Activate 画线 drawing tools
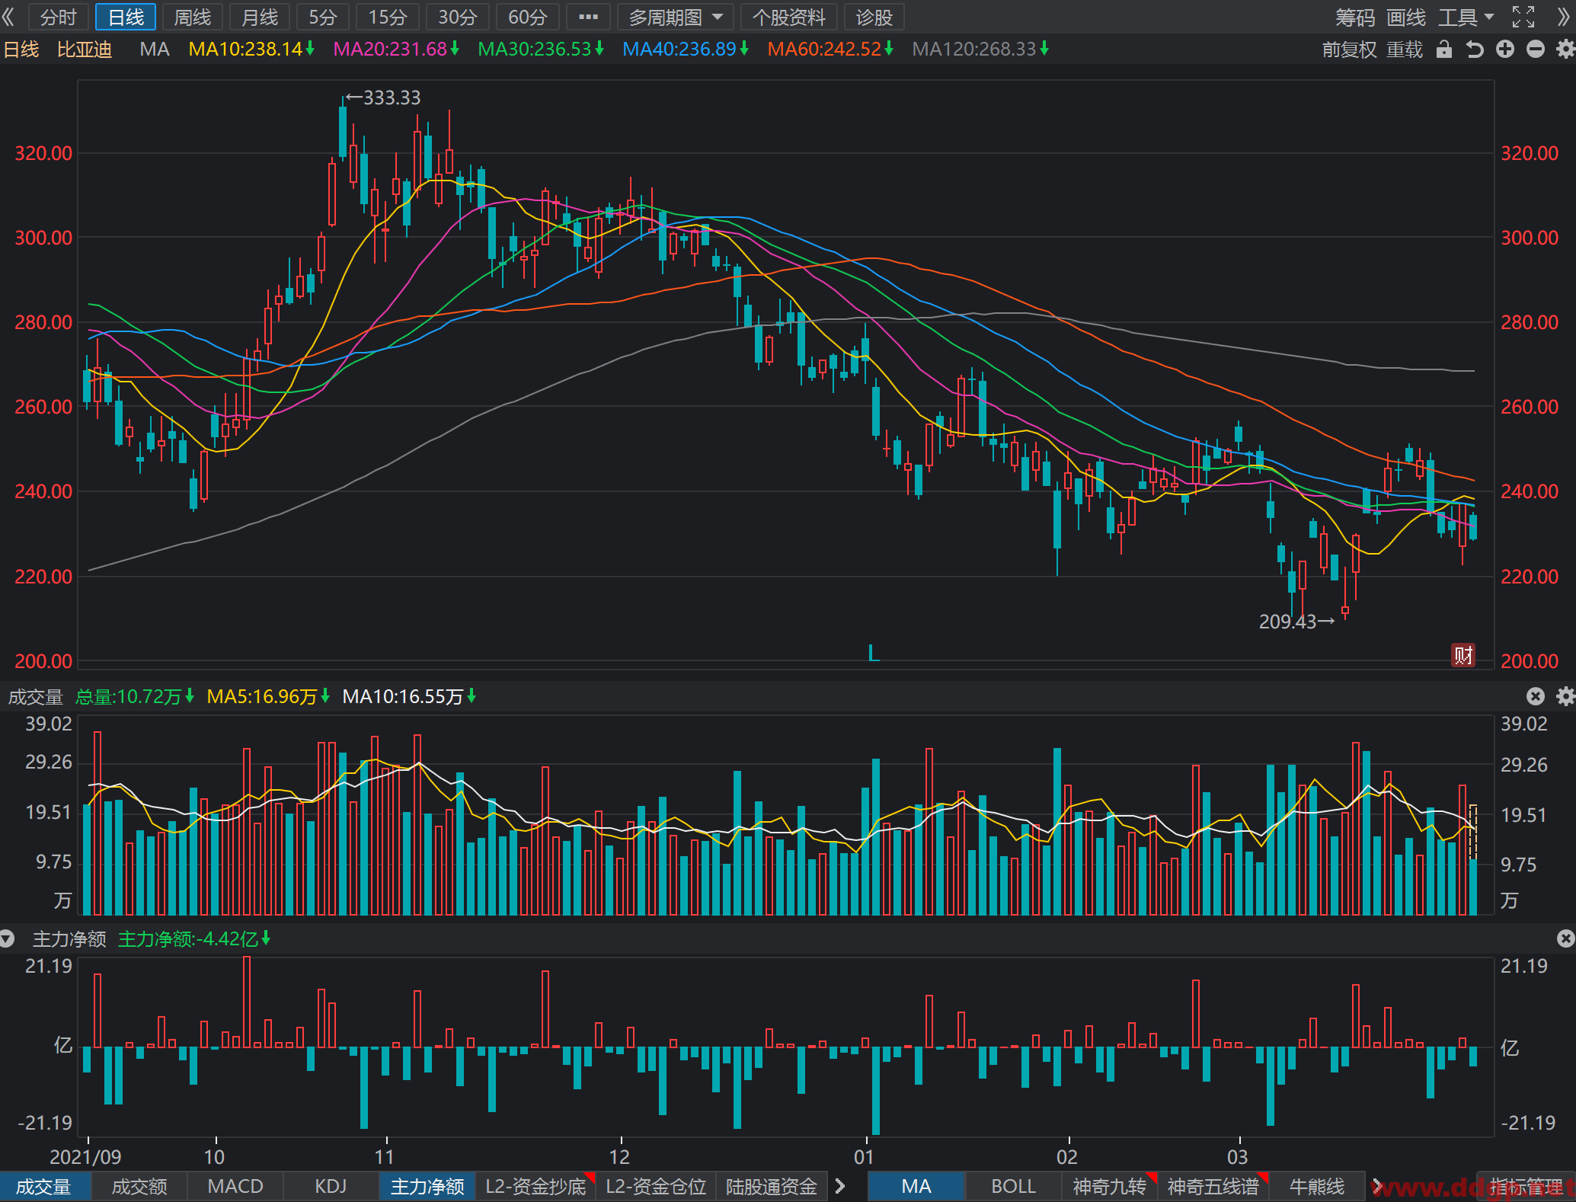This screenshot has width=1576, height=1202. 1406,17
